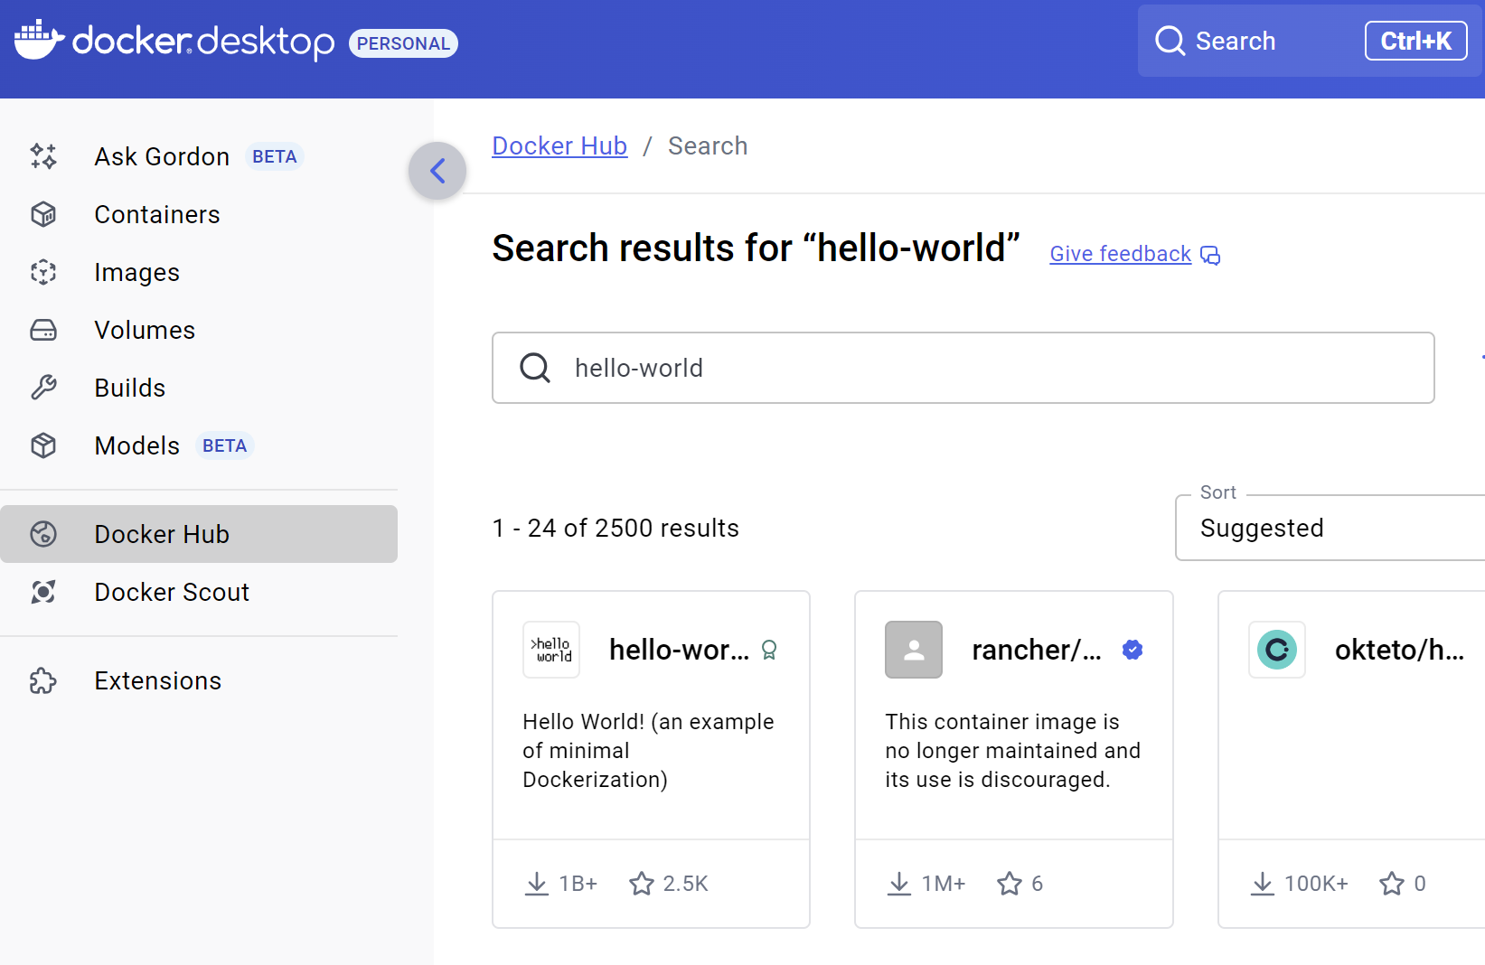
Task: Click the Give feedback link
Action: pos(1120,254)
